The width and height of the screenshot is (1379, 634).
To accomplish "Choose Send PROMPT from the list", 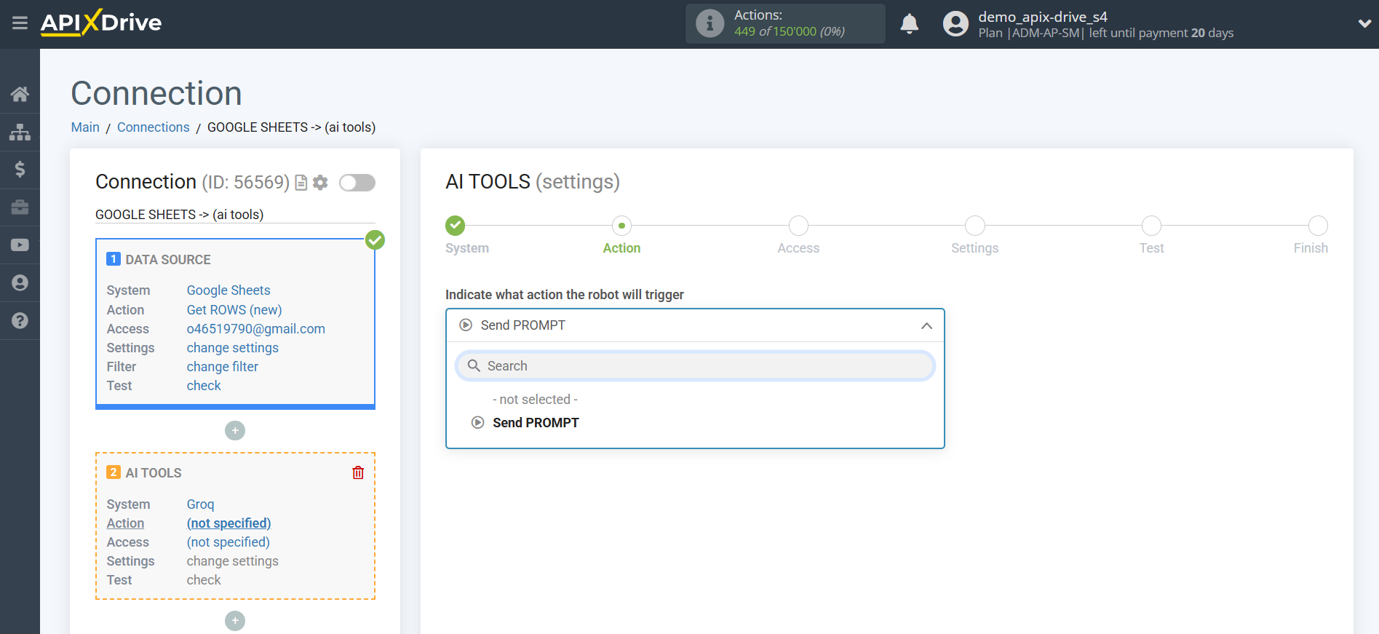I will [x=535, y=423].
